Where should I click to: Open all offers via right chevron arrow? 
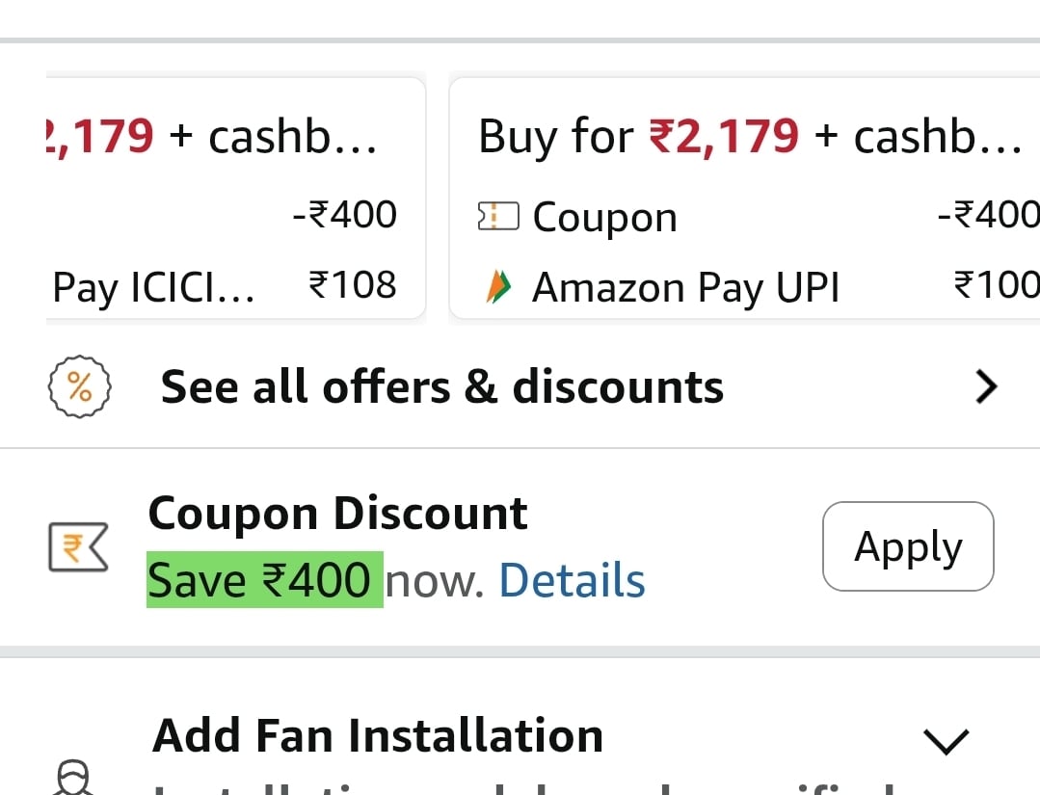click(x=985, y=387)
